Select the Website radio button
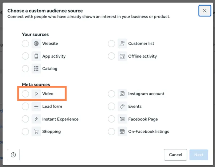The height and width of the screenshot is (167, 215). (25, 43)
